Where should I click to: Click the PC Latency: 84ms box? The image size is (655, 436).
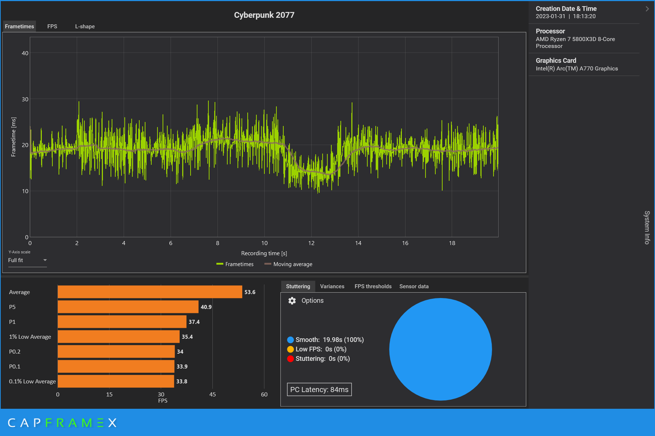pyautogui.click(x=319, y=390)
